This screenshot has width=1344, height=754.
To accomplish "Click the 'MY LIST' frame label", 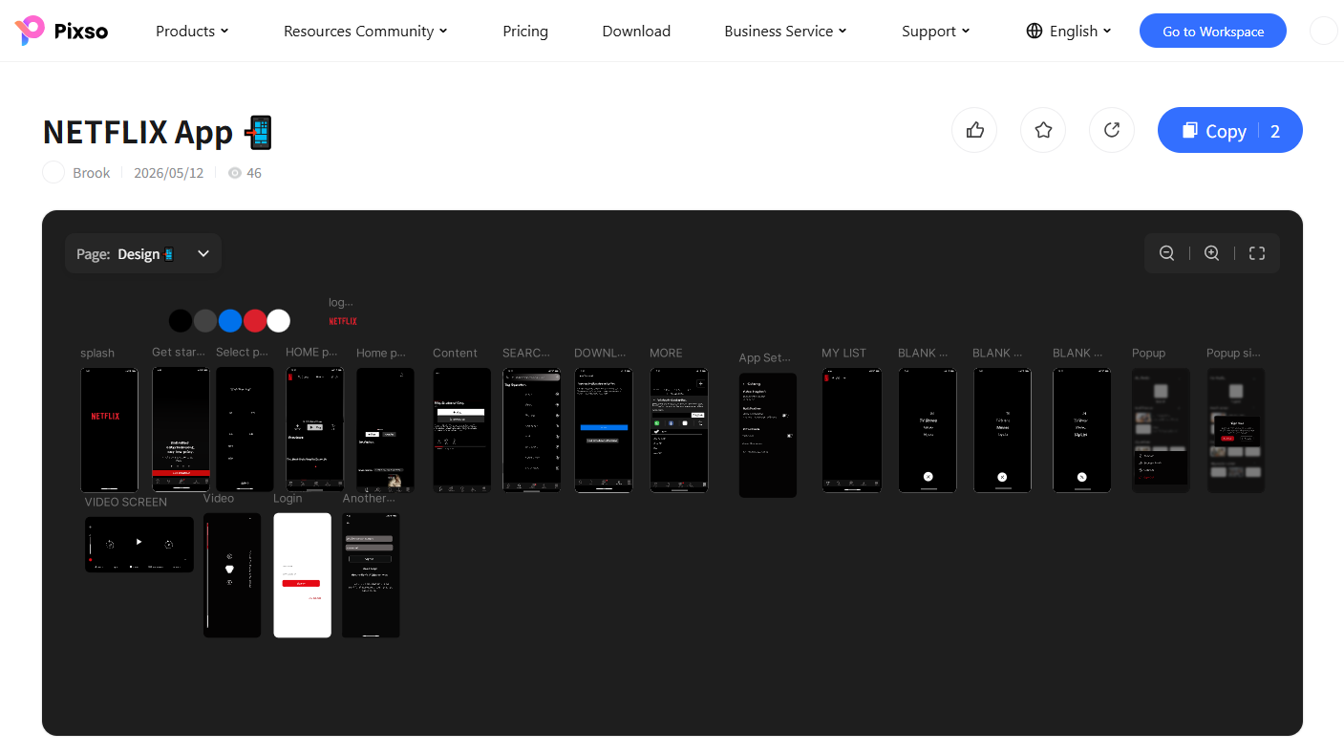I will pyautogui.click(x=843, y=353).
